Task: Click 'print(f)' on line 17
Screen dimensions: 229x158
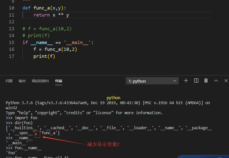Action: click(44, 56)
